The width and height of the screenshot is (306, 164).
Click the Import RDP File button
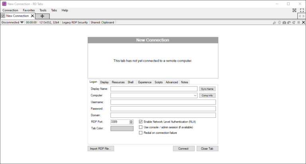click(101, 148)
